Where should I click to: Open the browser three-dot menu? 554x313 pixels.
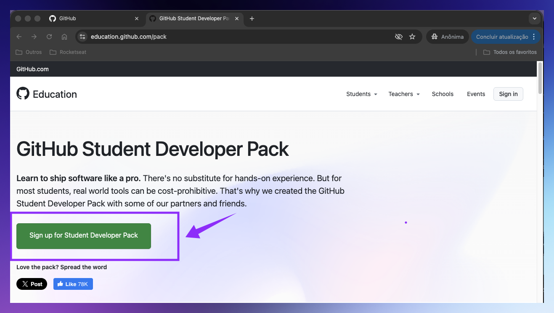point(534,37)
